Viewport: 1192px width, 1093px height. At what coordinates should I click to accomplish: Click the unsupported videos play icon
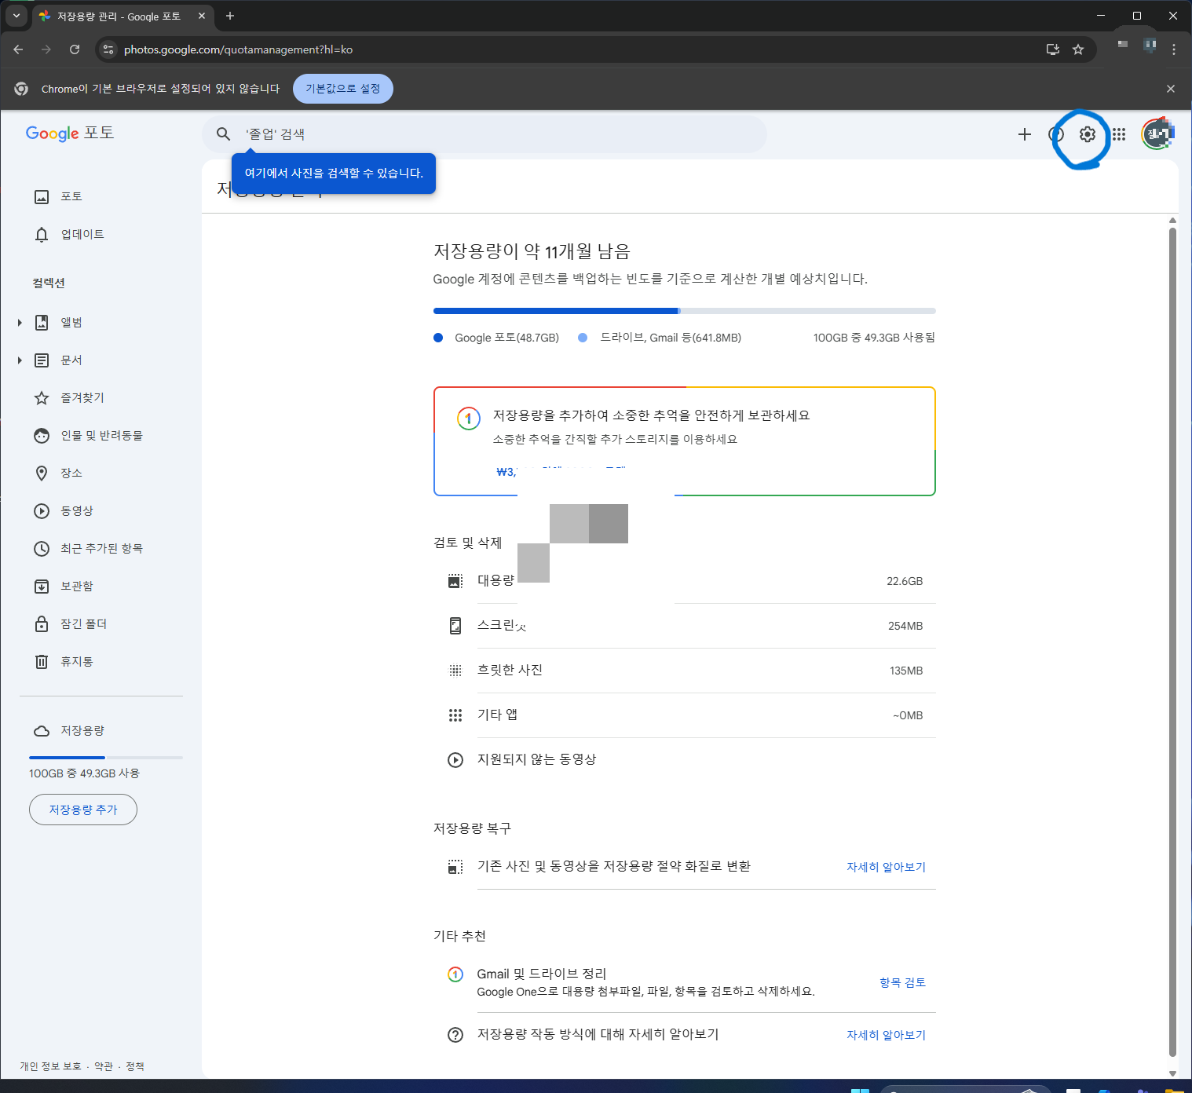[455, 760]
